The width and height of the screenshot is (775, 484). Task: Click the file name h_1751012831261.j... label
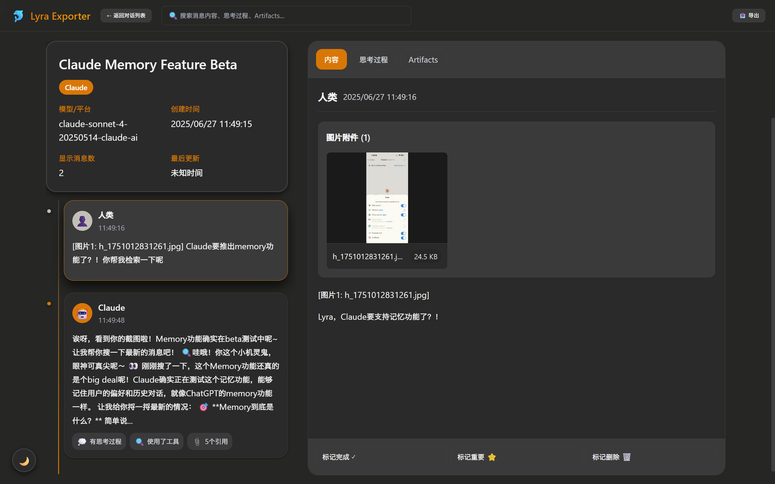(368, 257)
